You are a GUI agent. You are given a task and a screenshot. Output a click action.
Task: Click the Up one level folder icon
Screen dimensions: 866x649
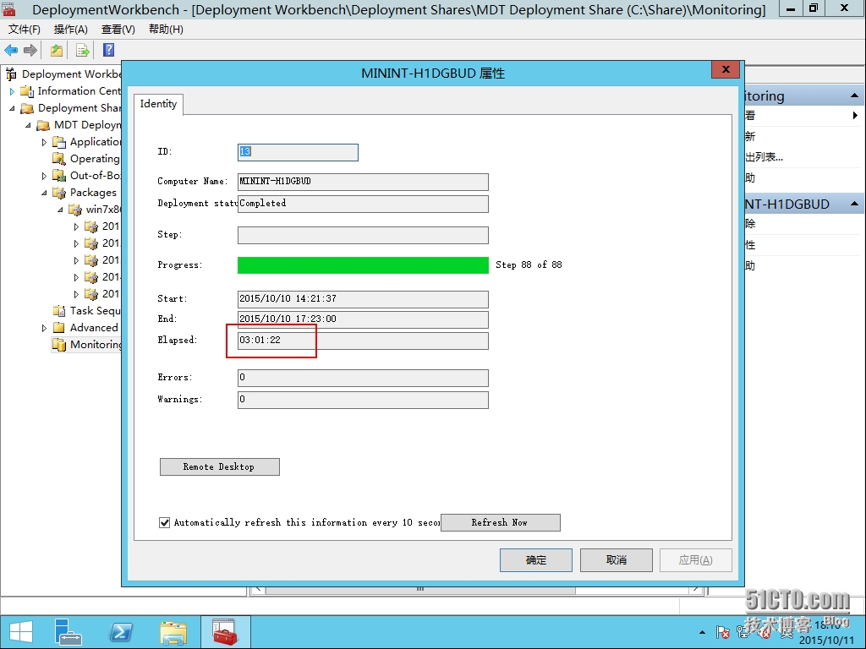57,50
